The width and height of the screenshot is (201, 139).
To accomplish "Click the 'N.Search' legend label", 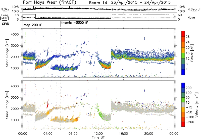I will tap(194, 9).
